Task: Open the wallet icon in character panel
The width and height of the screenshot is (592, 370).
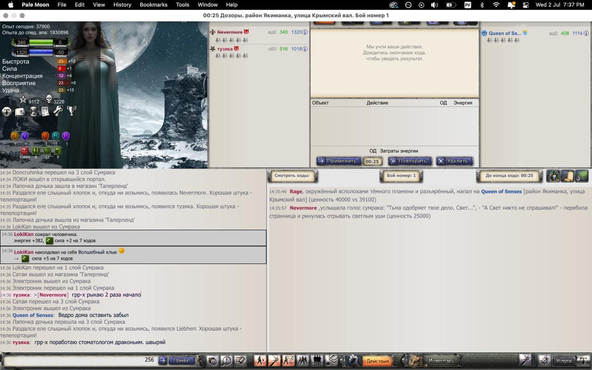Action: point(20,111)
